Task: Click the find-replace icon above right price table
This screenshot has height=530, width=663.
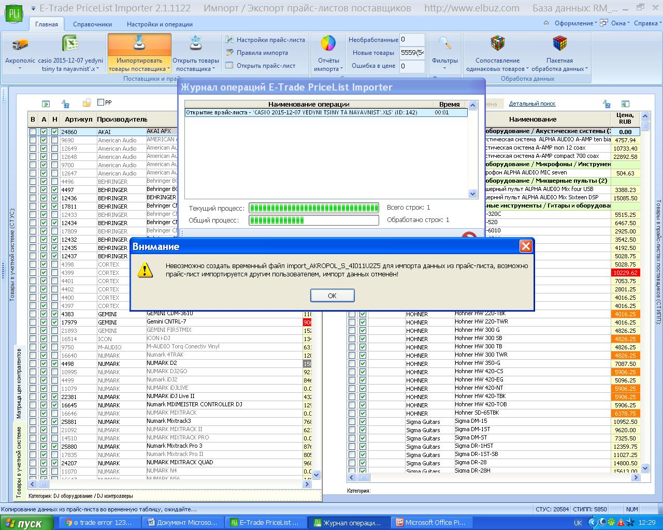Action: tap(606, 104)
